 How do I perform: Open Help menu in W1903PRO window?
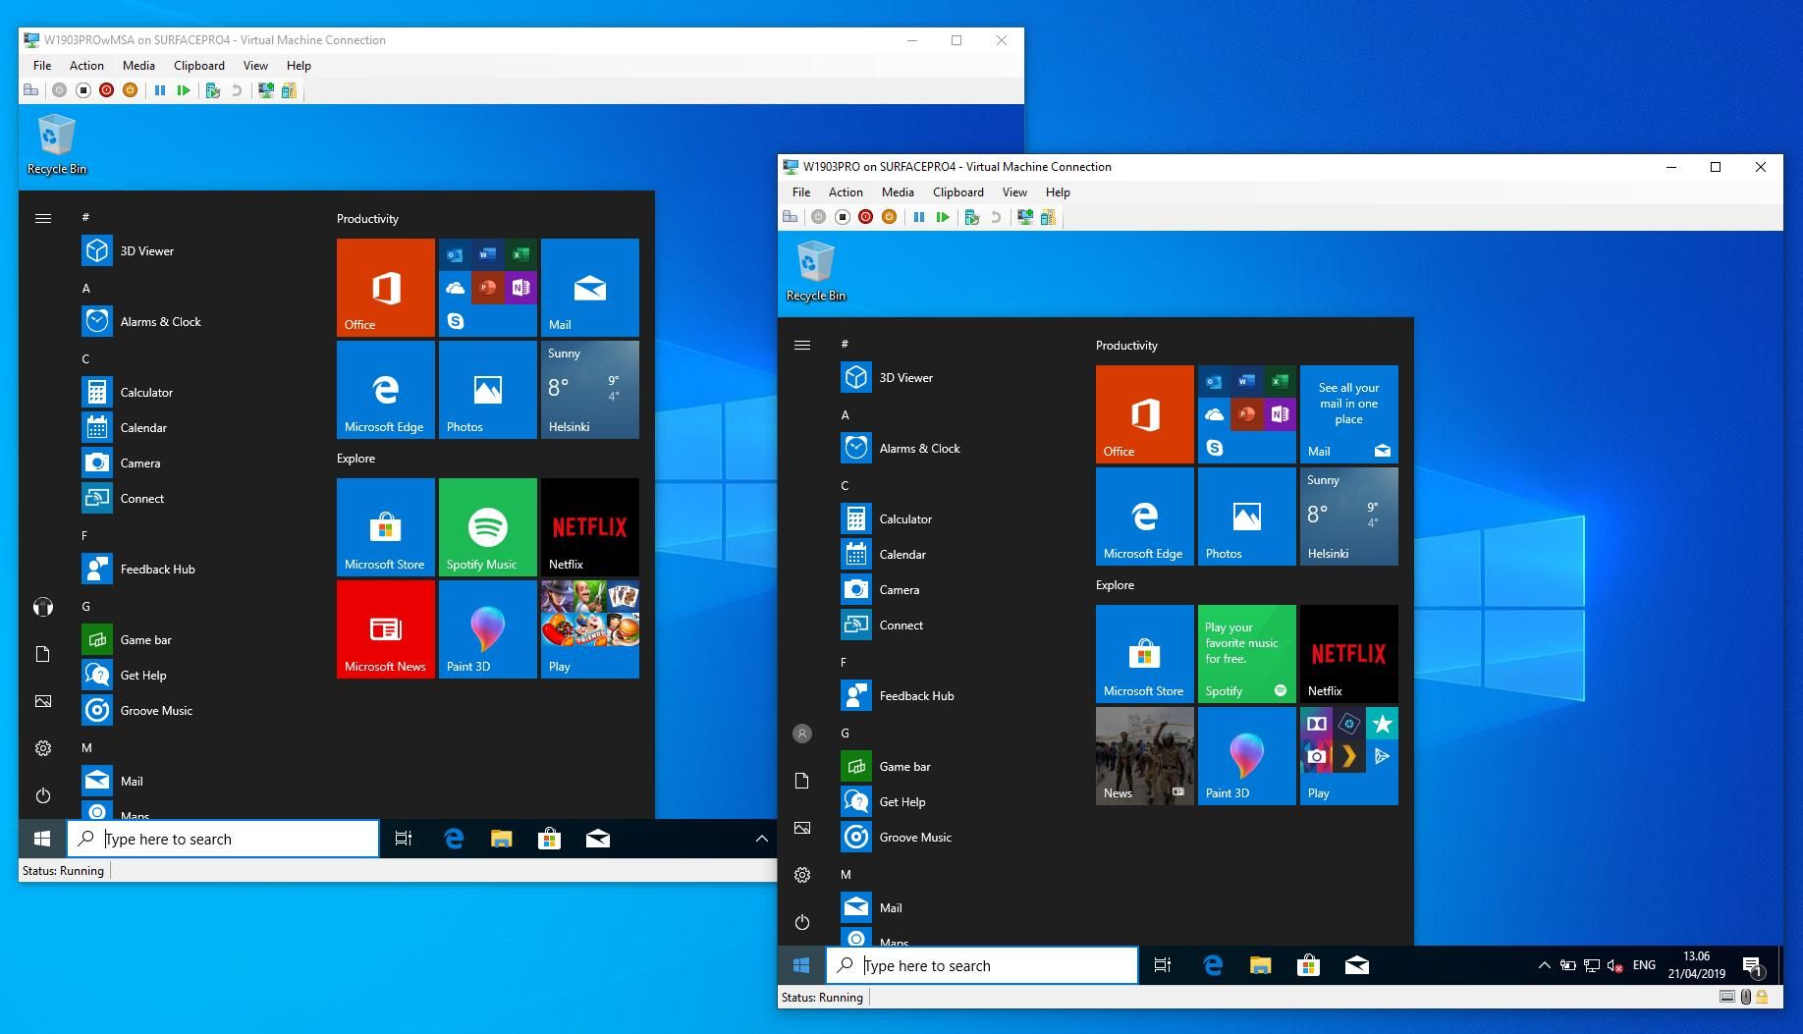click(1058, 192)
